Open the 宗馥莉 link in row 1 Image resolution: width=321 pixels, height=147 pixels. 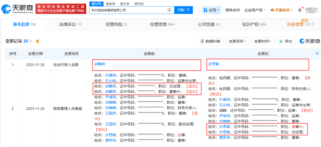100,64
